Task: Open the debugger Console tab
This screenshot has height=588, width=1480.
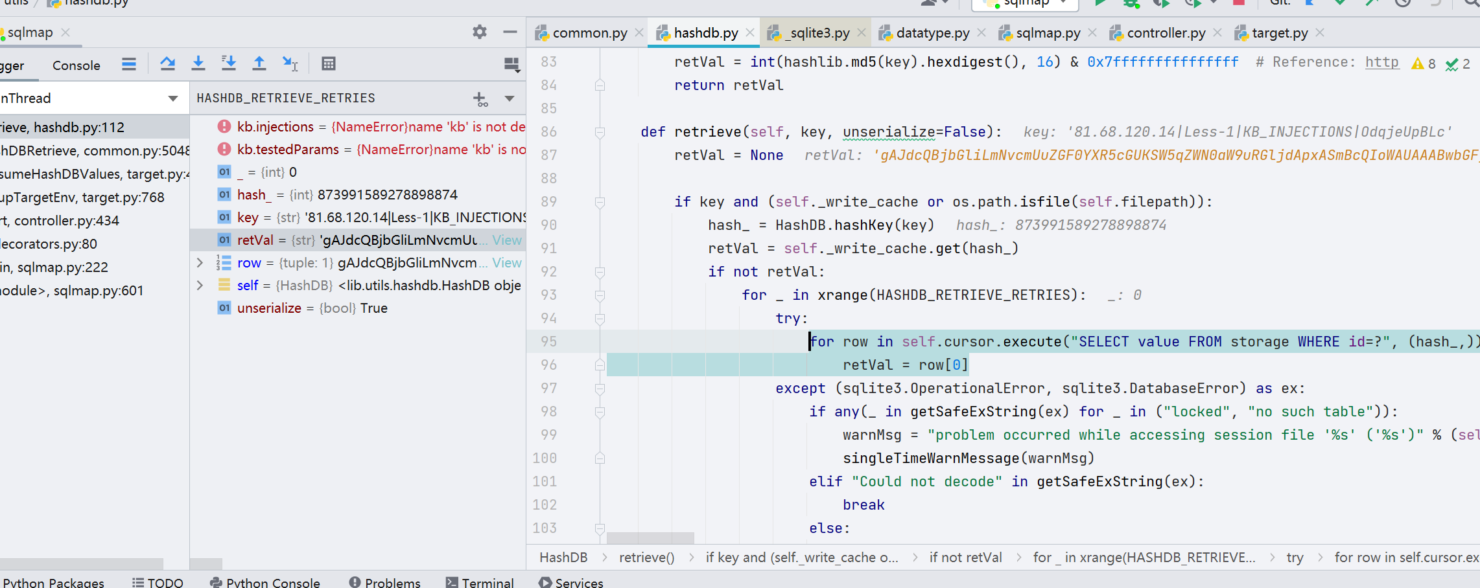Action: click(x=76, y=65)
